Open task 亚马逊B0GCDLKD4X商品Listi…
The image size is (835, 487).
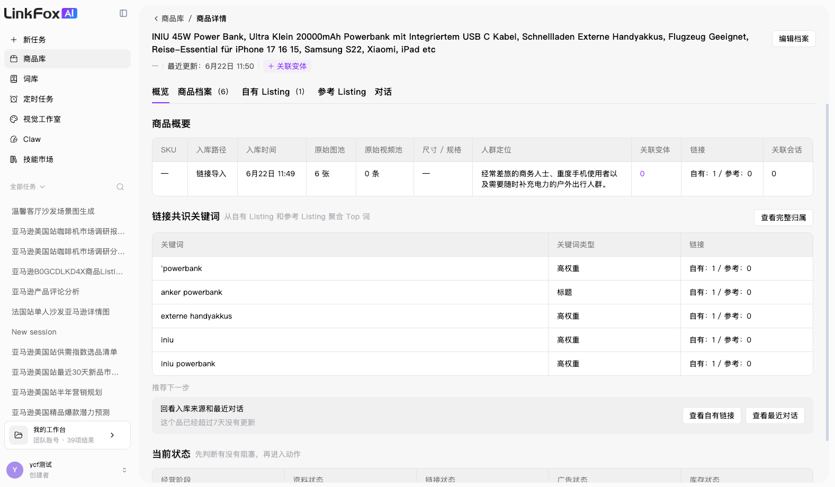(x=67, y=272)
